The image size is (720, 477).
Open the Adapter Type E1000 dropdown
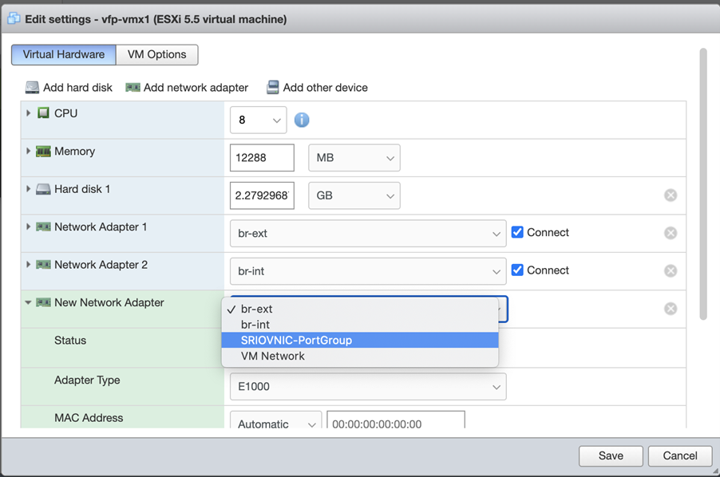tap(367, 387)
